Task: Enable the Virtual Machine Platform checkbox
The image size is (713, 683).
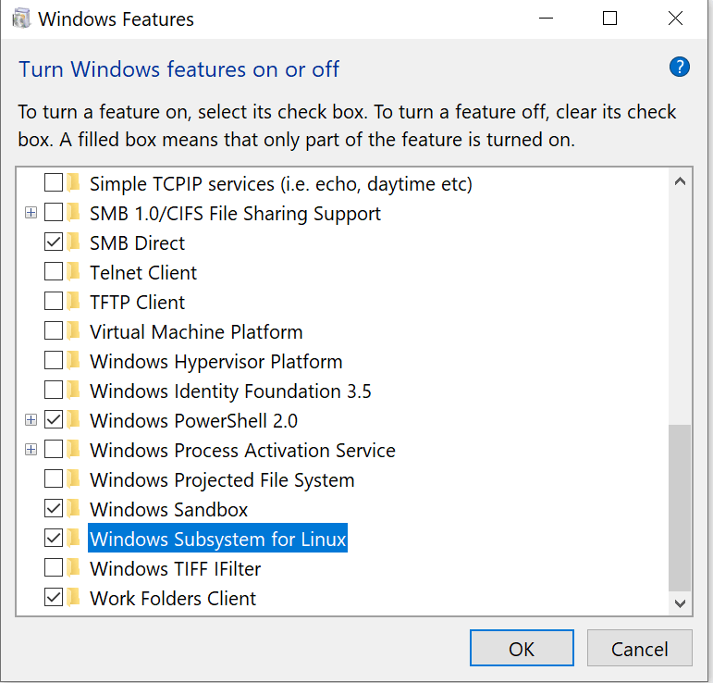Action: tap(54, 330)
